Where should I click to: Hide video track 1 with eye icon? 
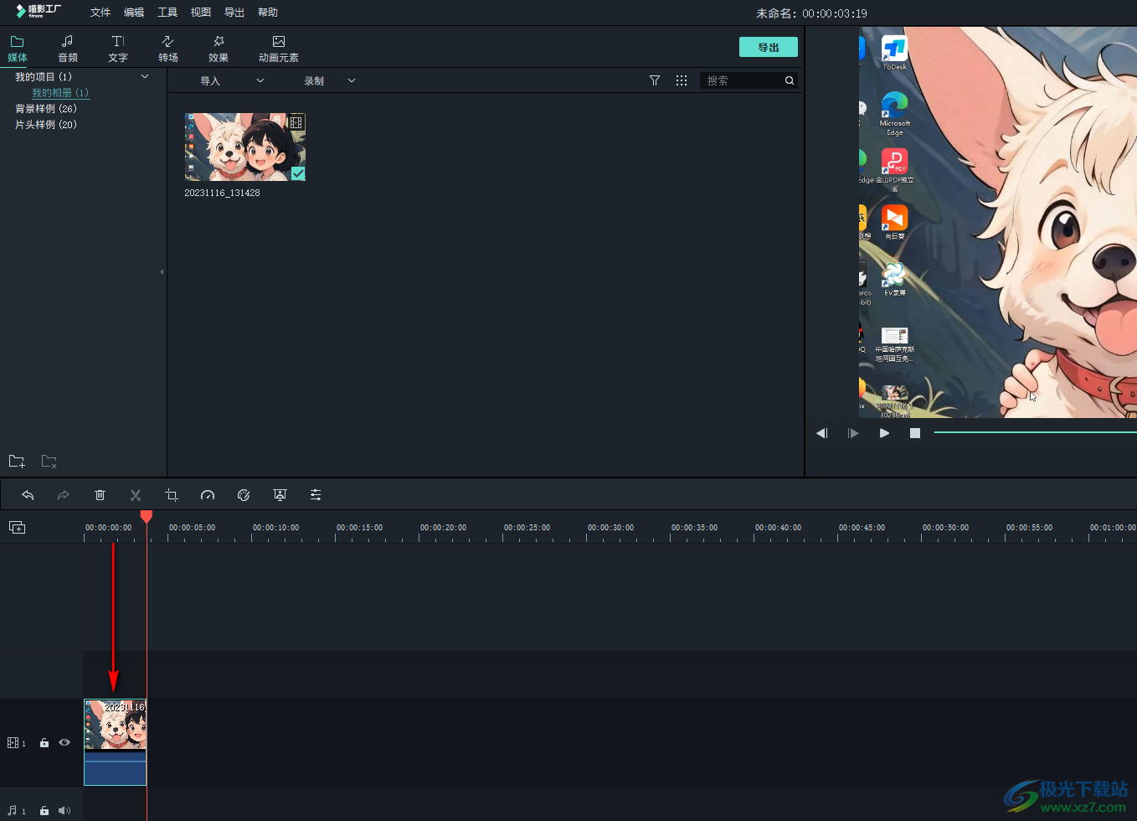64,742
